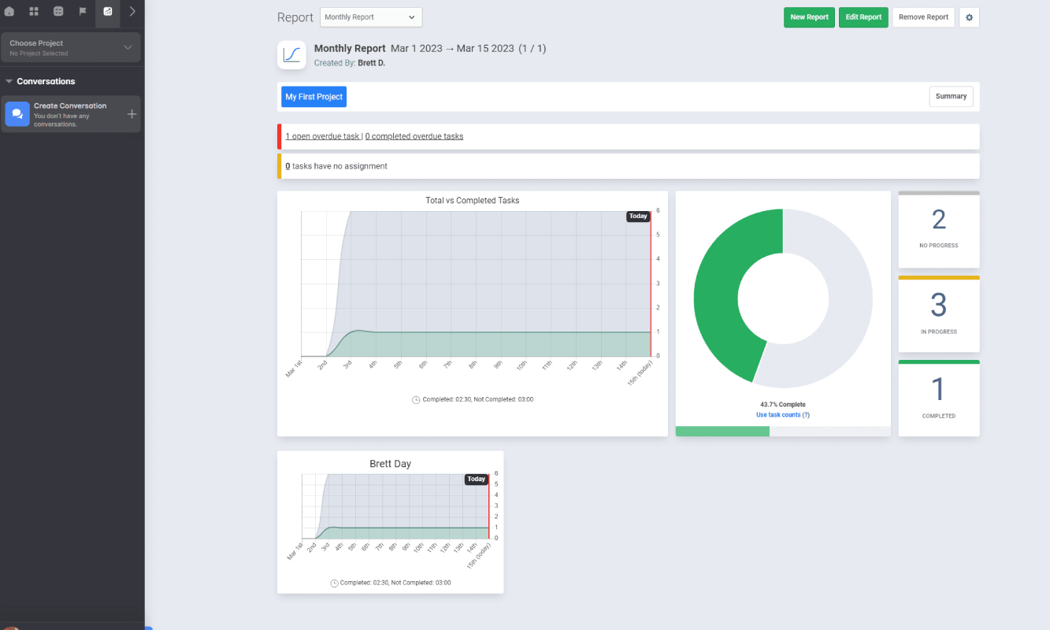Click the green completion progress bar
Image resolution: width=1050 pixels, height=630 pixels.
click(x=722, y=432)
